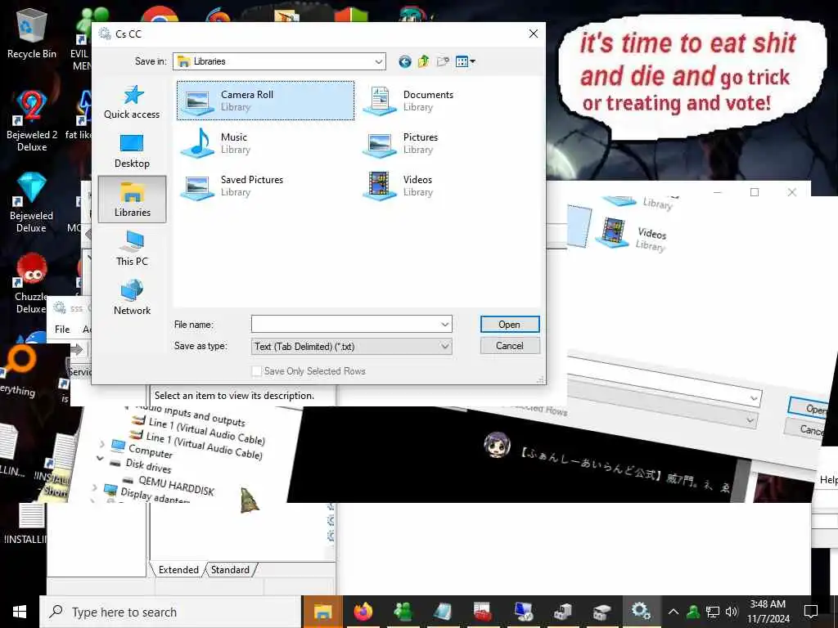Select Libraries in the places bar
Screen dimensions: 838x628
pyautogui.click(x=132, y=200)
